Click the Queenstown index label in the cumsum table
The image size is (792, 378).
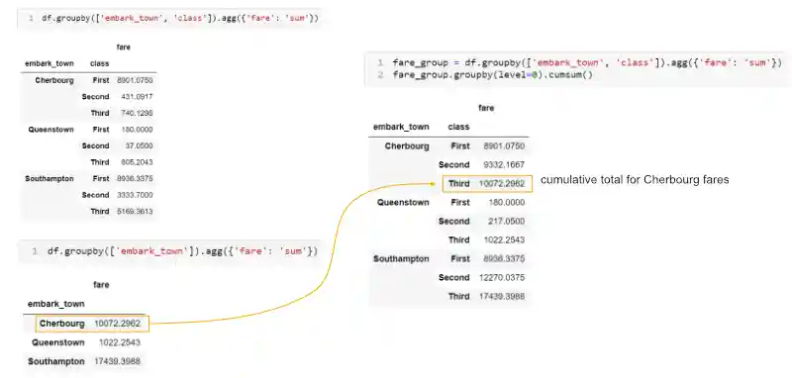coord(403,203)
